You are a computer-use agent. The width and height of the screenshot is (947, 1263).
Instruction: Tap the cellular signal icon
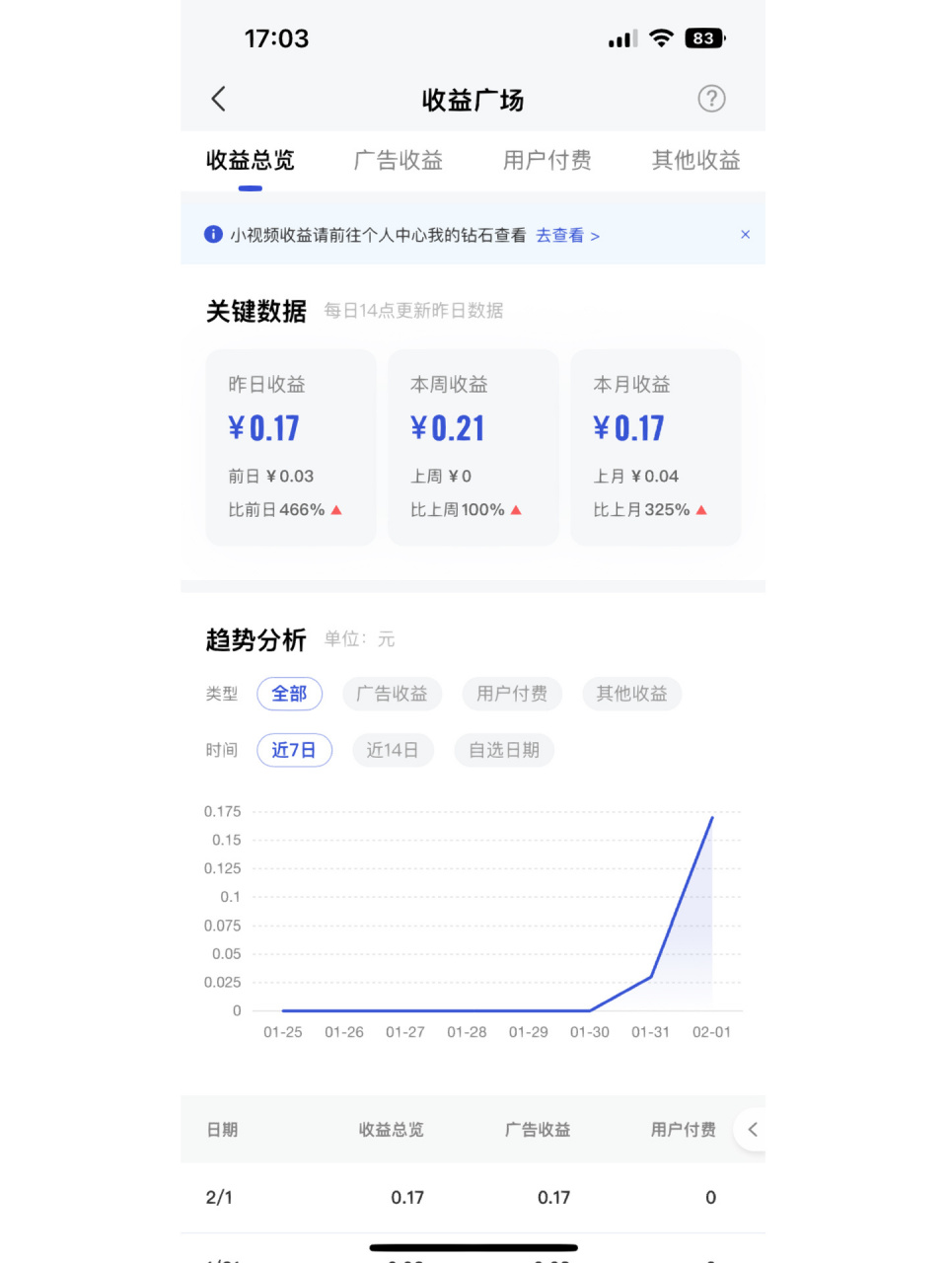click(622, 39)
